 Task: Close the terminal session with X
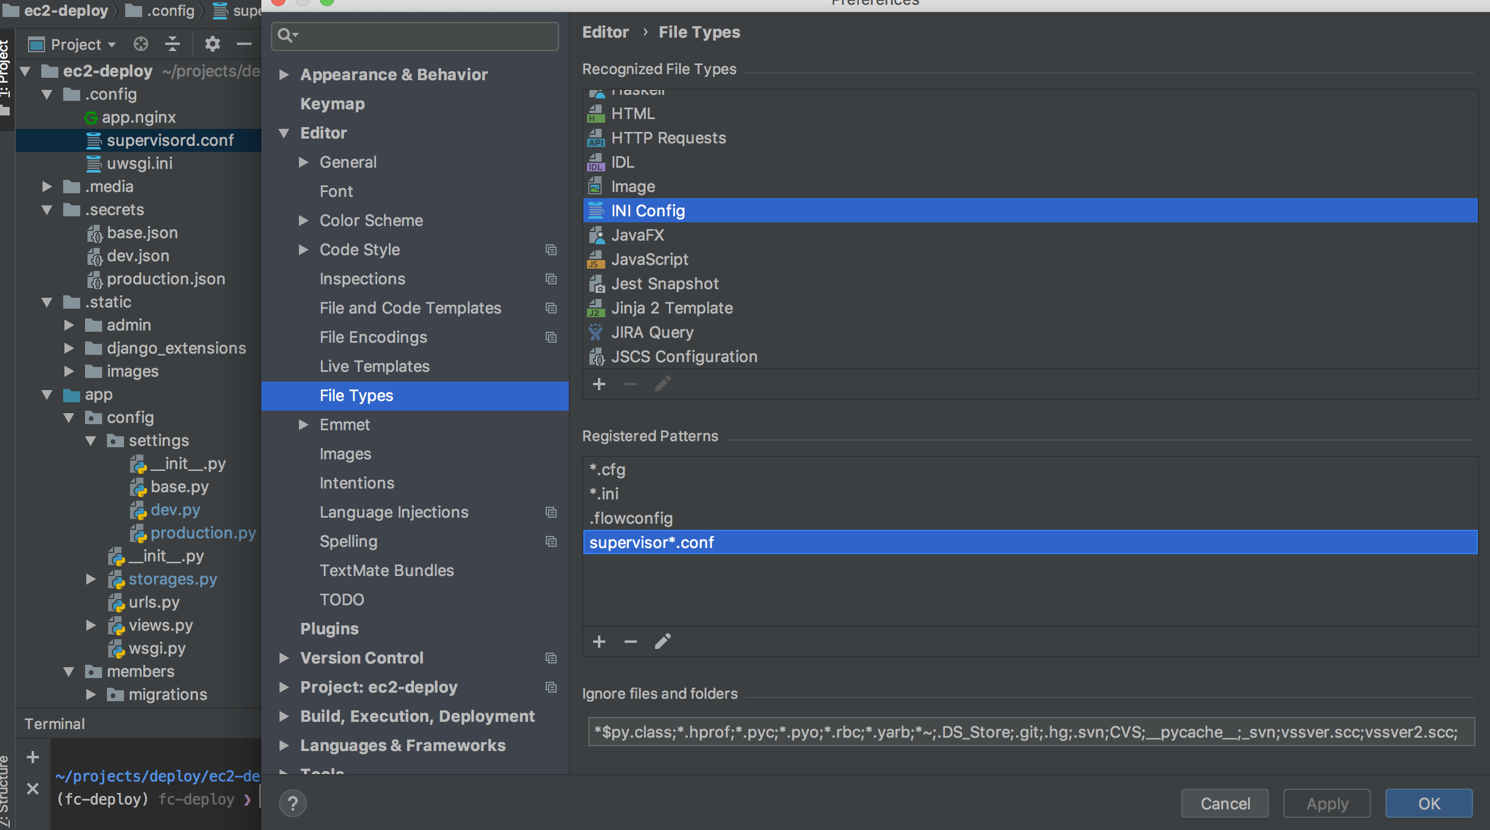point(33,789)
